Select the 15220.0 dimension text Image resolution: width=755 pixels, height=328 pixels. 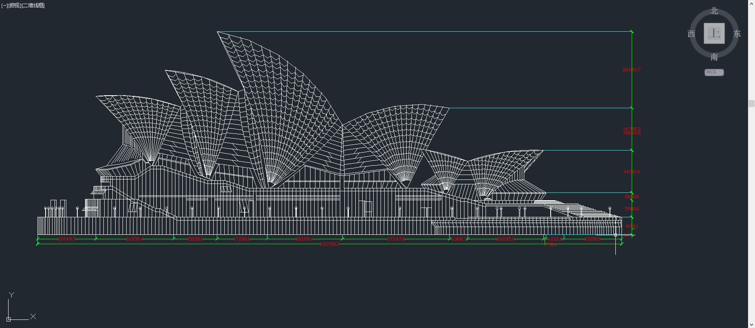195,239
